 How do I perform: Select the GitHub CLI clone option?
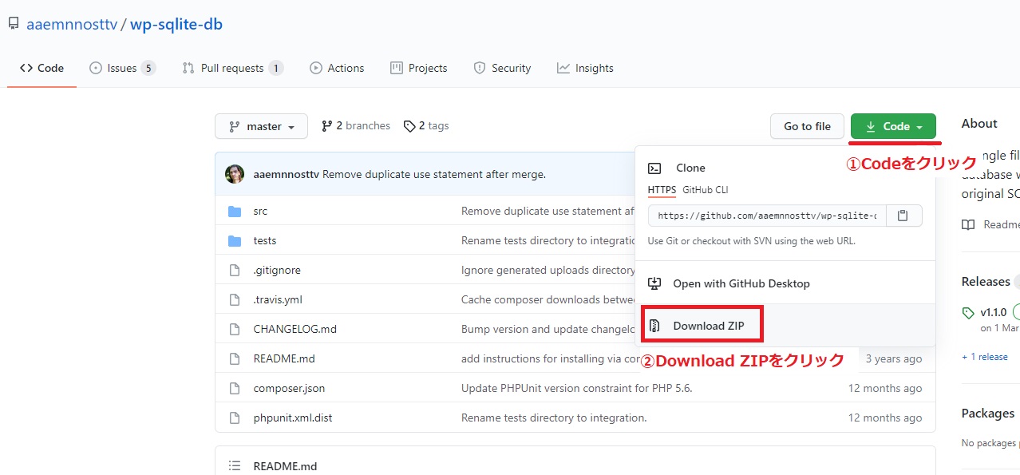click(705, 190)
